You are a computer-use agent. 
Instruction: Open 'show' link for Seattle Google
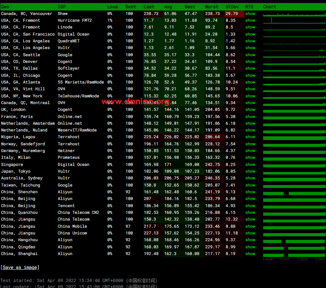click(250, 55)
